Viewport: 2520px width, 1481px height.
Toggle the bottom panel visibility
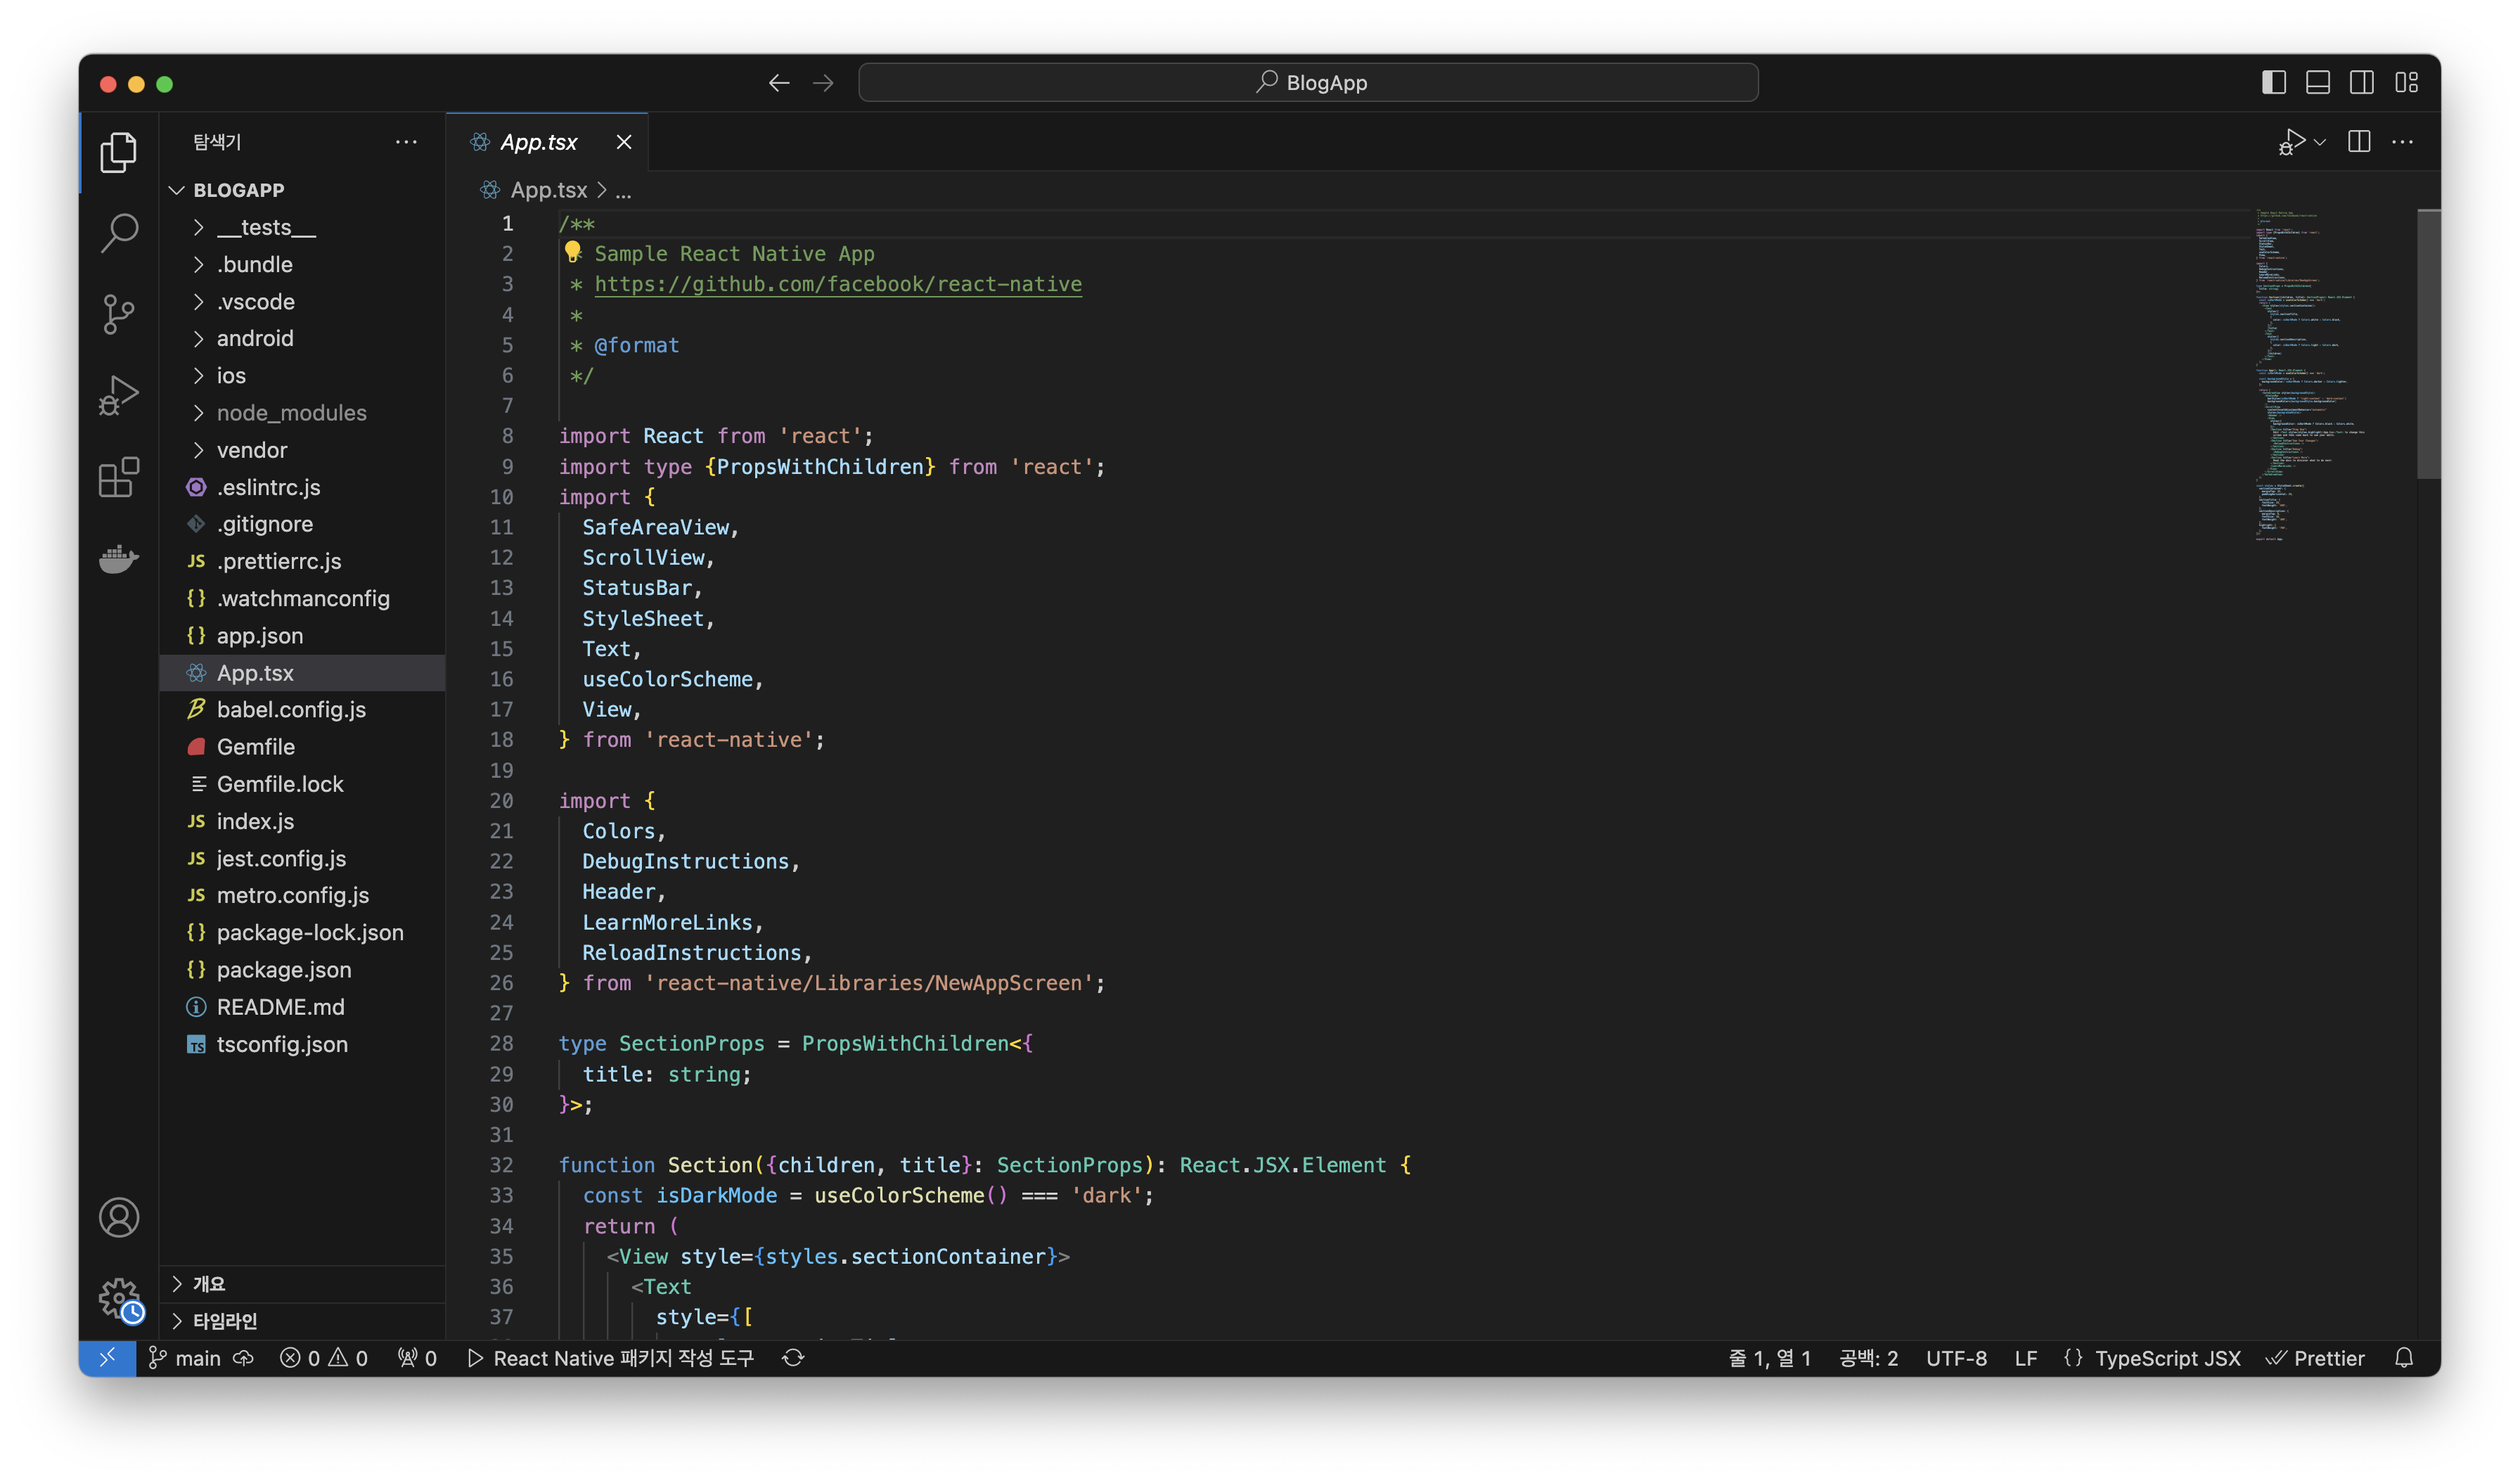(2317, 82)
